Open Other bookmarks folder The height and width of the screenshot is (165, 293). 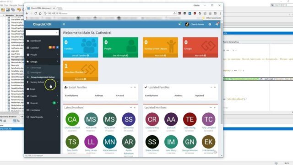(212, 18)
